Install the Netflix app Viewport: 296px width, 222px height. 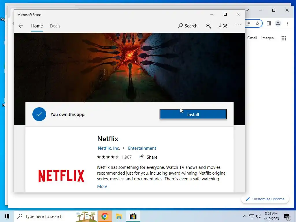pos(193,114)
